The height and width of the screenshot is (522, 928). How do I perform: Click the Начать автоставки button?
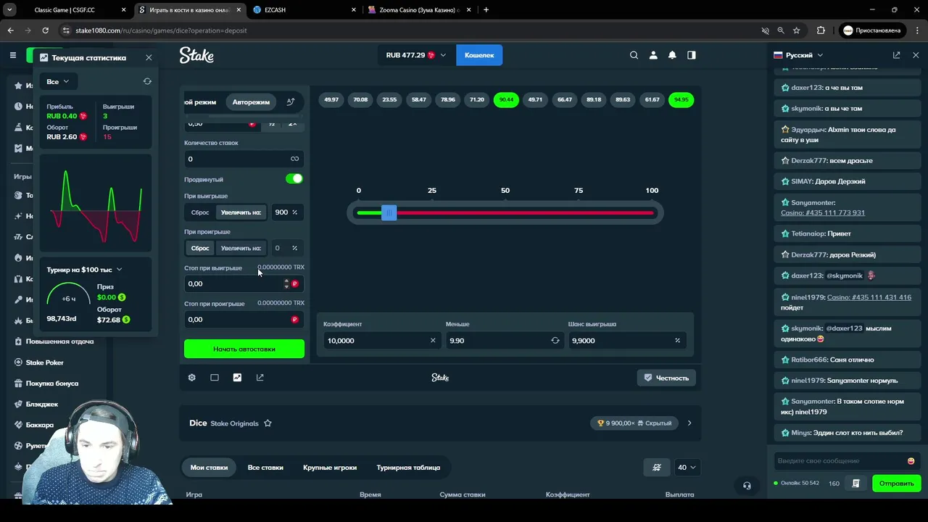coord(244,349)
